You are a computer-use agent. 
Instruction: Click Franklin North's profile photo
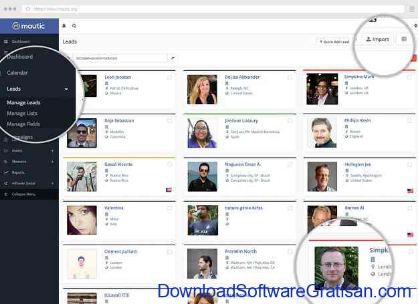coord(202,263)
